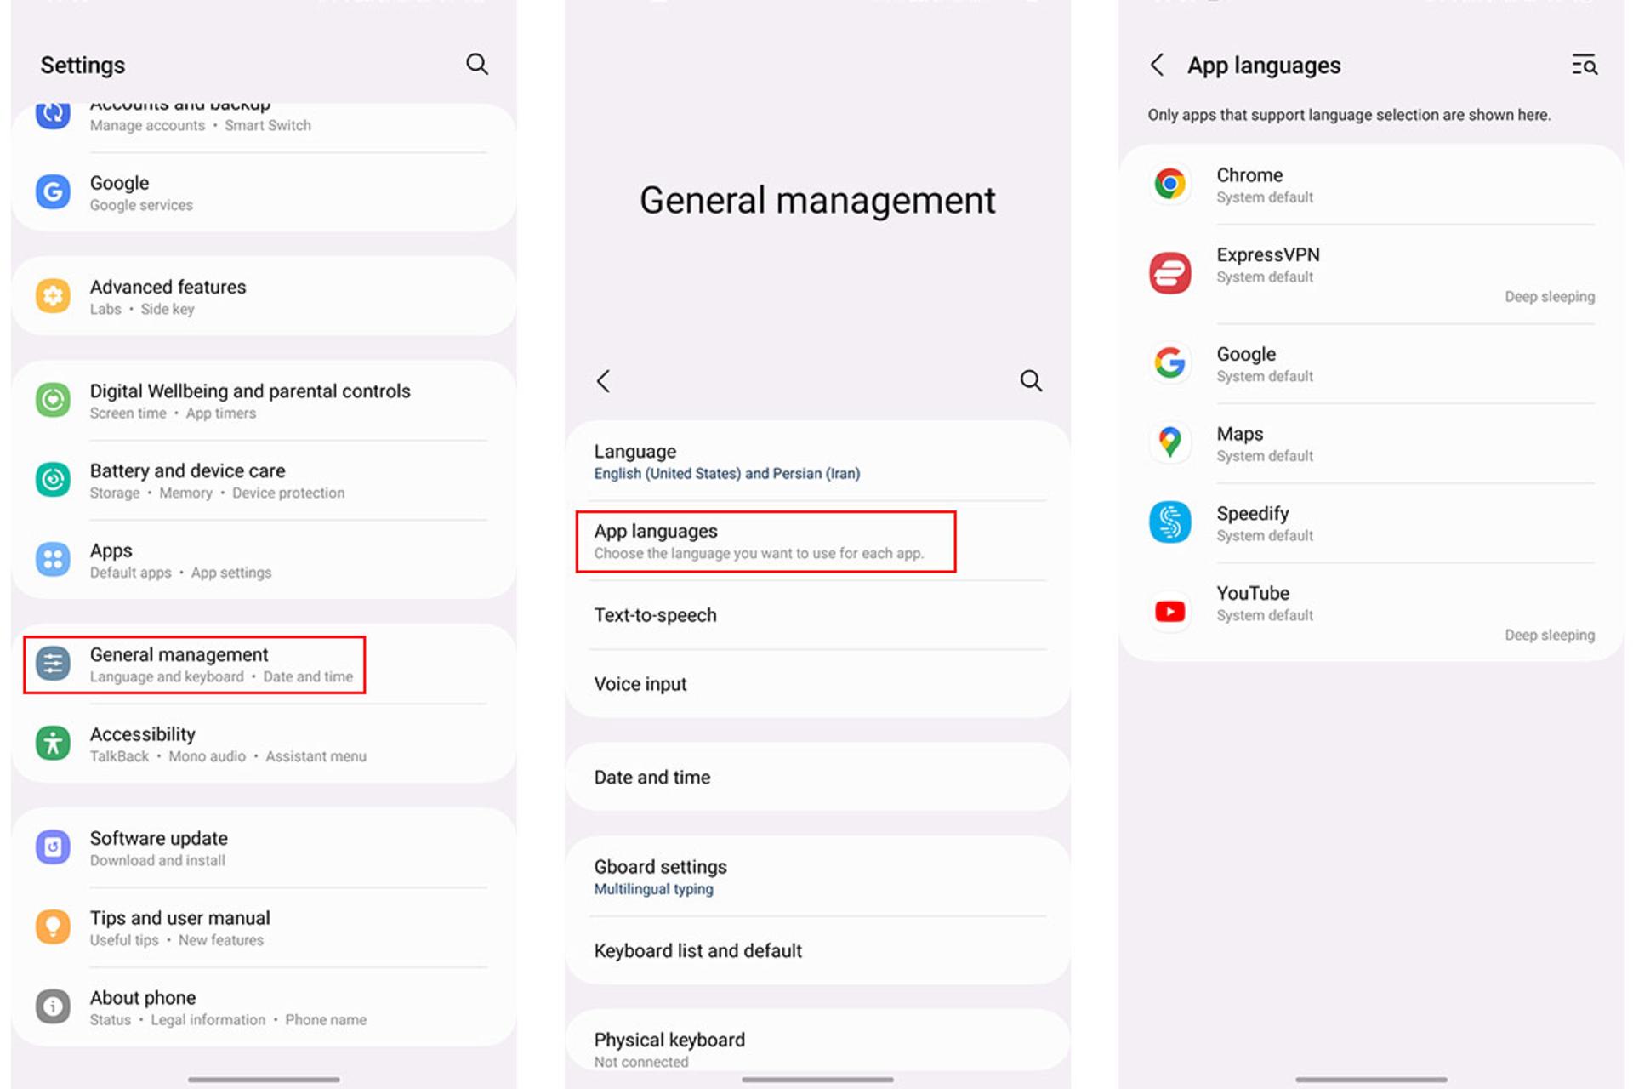
Task: Open Gboard settings Multilingual typing
Action: (x=817, y=877)
